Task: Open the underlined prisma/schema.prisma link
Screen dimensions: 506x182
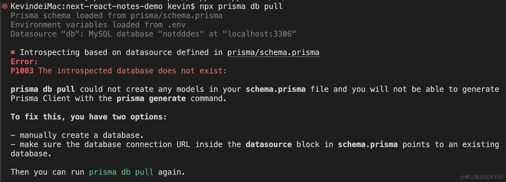Action: 273,52
